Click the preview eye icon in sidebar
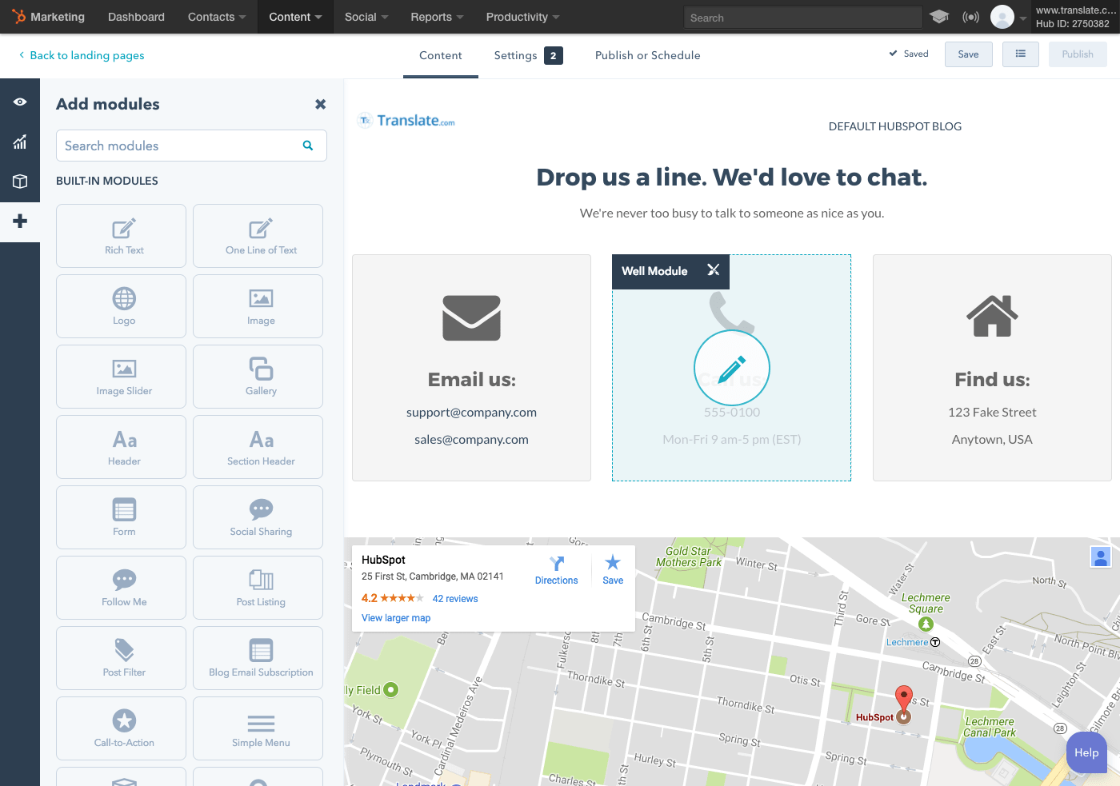1120x786 pixels. 20,102
